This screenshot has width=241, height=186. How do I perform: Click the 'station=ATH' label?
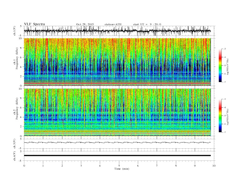pos(113,24)
